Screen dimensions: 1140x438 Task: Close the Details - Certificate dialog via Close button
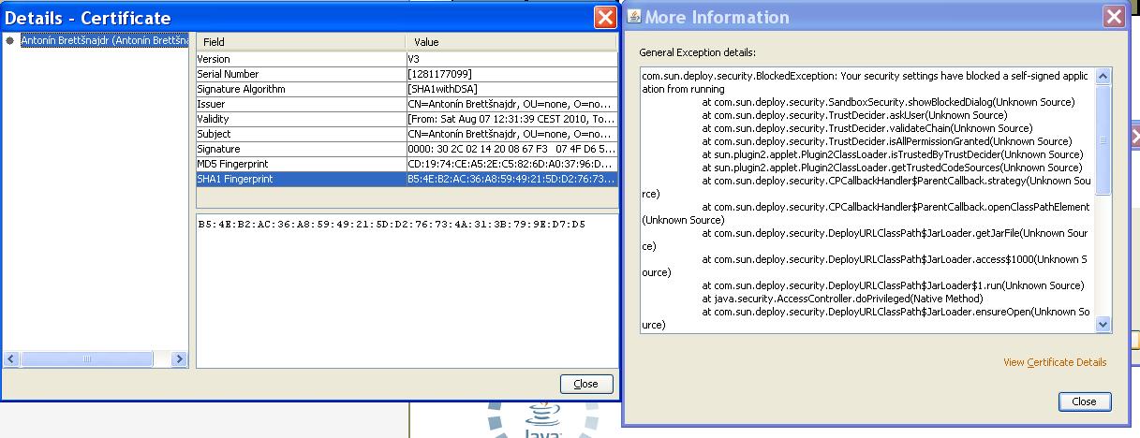pos(585,384)
